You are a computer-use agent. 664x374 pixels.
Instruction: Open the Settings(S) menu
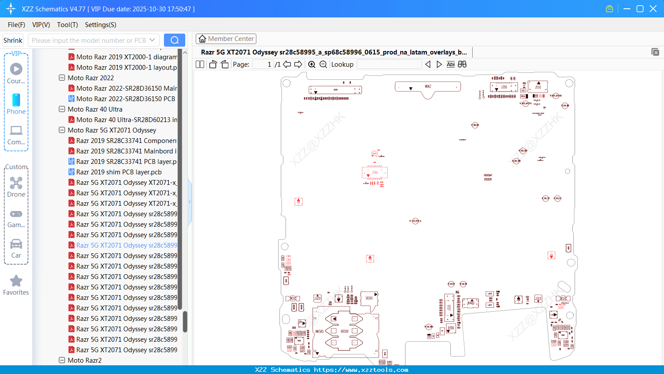click(101, 25)
